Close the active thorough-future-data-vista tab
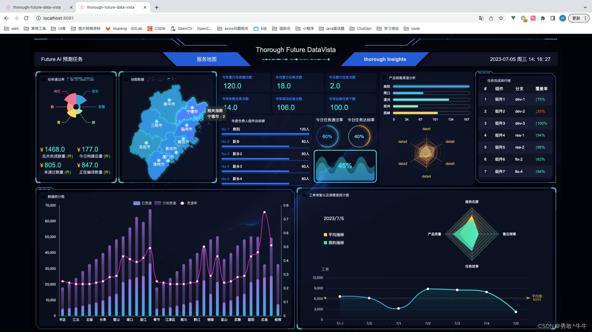The height and width of the screenshot is (332, 592). click(145, 7)
